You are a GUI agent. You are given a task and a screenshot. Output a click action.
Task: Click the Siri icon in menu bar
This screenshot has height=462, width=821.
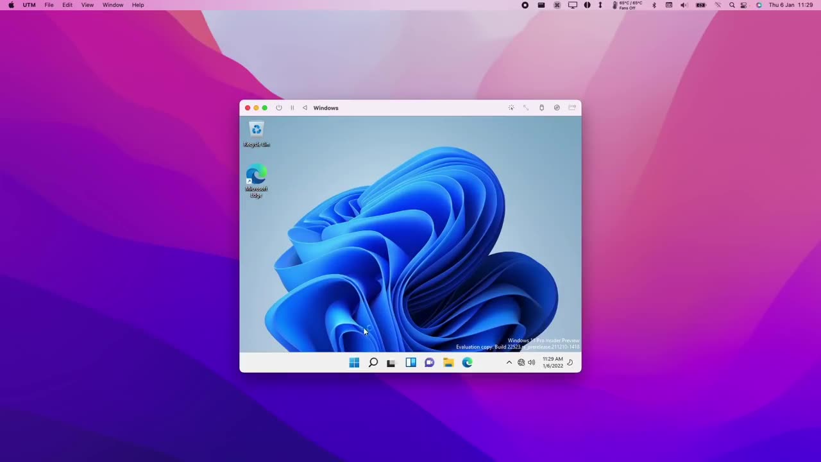(x=759, y=5)
